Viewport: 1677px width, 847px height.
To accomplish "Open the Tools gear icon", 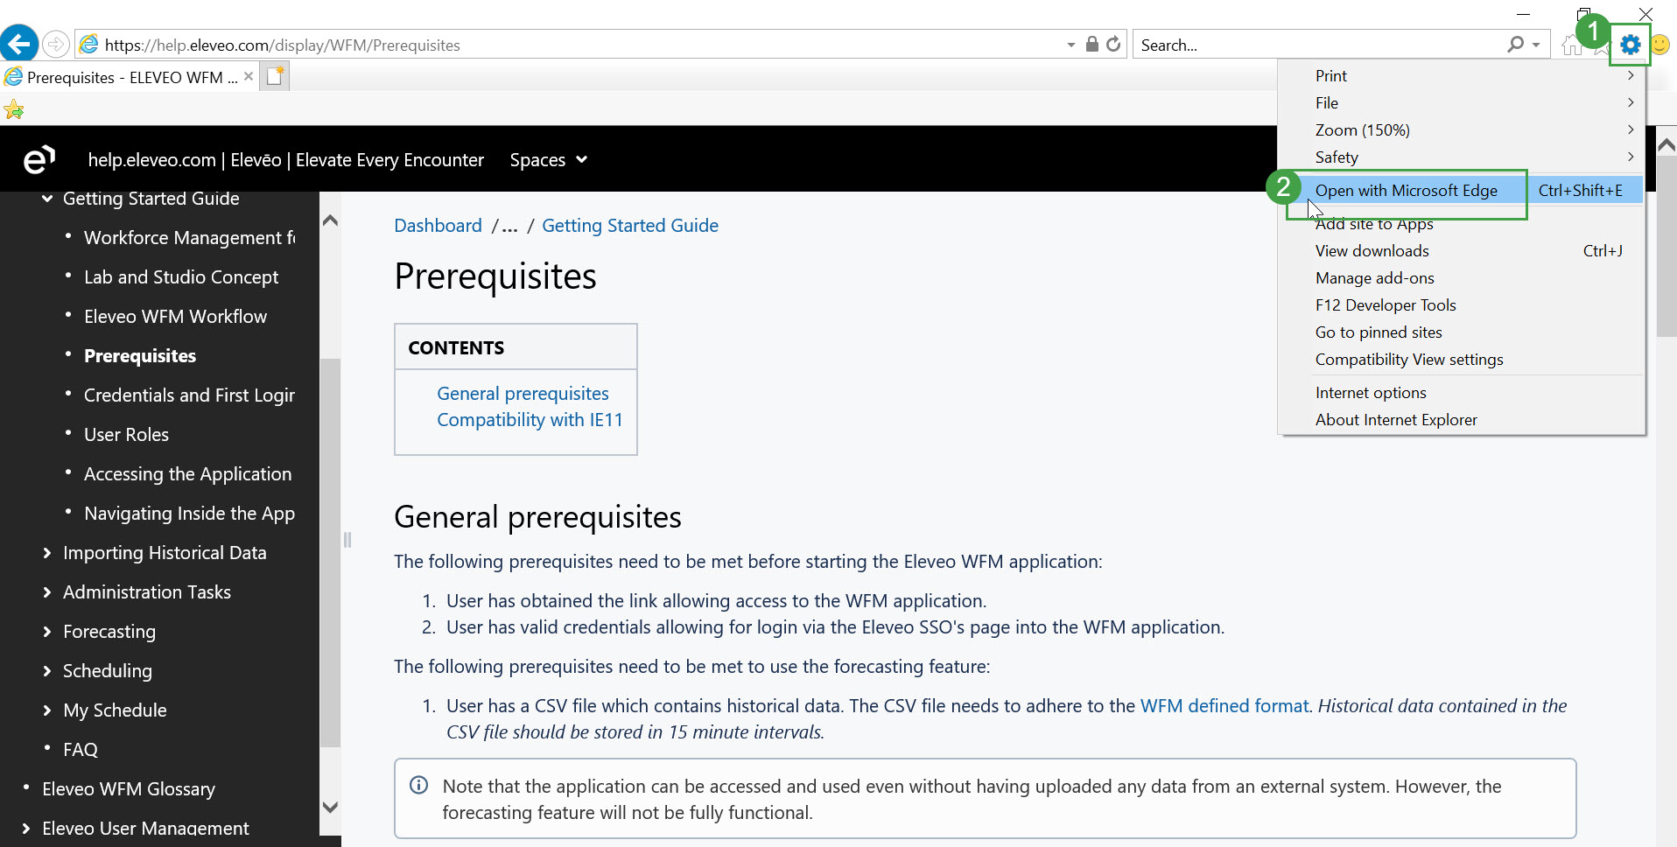I will tap(1630, 45).
